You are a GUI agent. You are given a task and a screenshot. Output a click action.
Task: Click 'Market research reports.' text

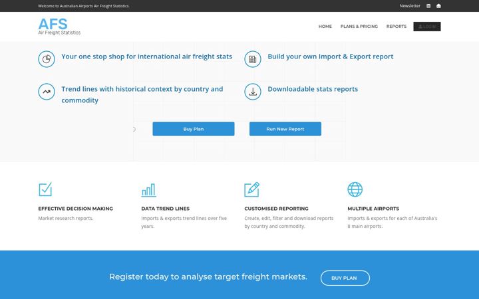(66, 218)
